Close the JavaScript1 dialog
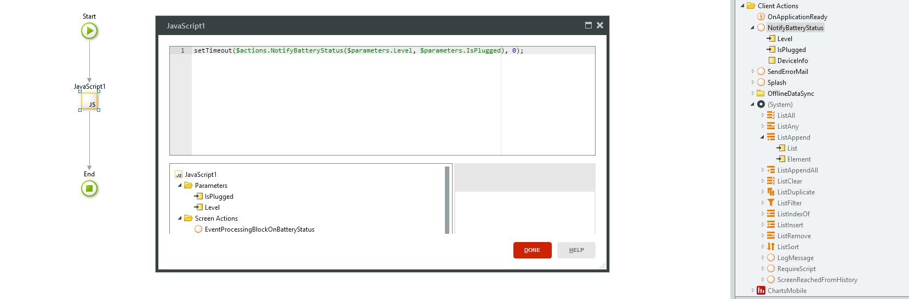The image size is (909, 299). [600, 25]
